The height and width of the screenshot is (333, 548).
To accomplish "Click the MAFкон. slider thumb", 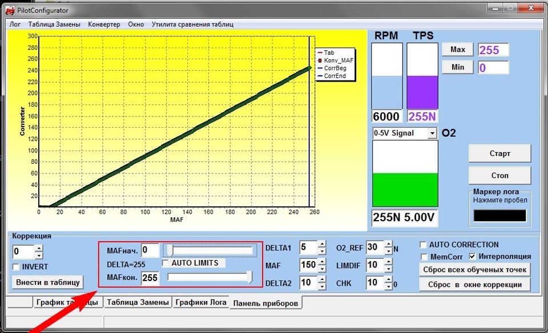I will coord(249,277).
